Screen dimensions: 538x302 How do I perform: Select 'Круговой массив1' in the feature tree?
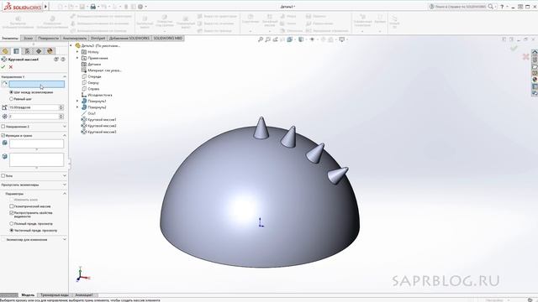[x=102, y=119]
